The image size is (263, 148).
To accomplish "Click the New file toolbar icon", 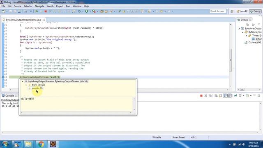I will point(3,11).
